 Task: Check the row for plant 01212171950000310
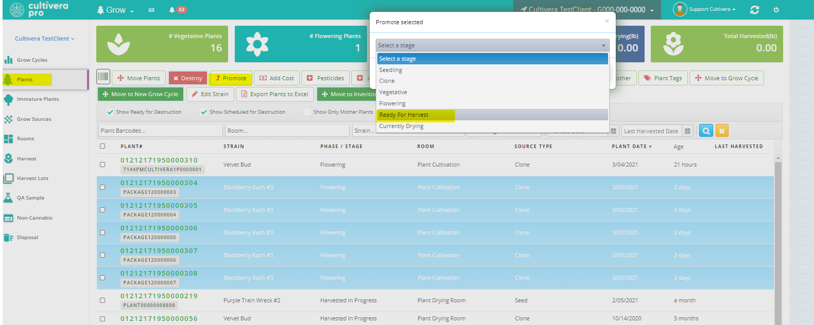pos(102,165)
